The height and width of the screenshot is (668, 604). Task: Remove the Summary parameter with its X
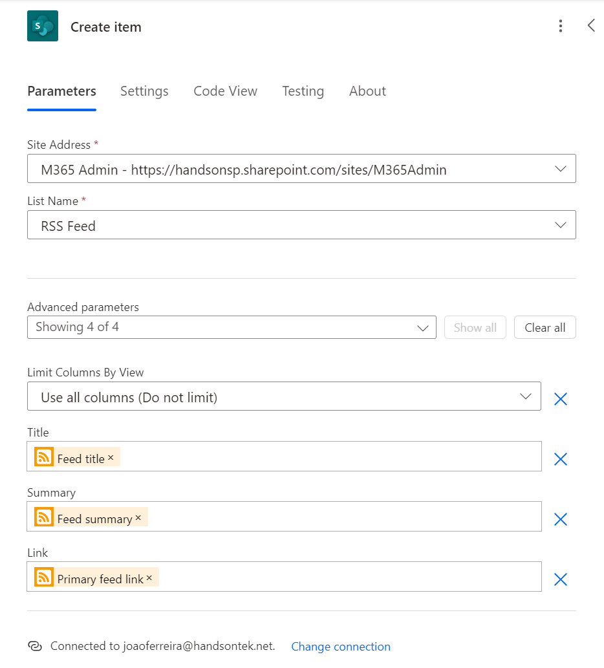(x=560, y=519)
